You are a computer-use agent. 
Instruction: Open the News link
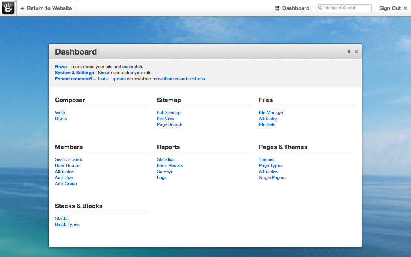pos(61,67)
